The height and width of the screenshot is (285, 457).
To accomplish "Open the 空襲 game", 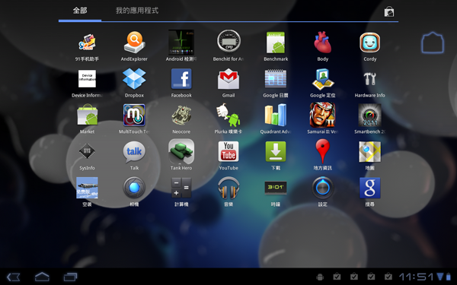I will [87, 188].
